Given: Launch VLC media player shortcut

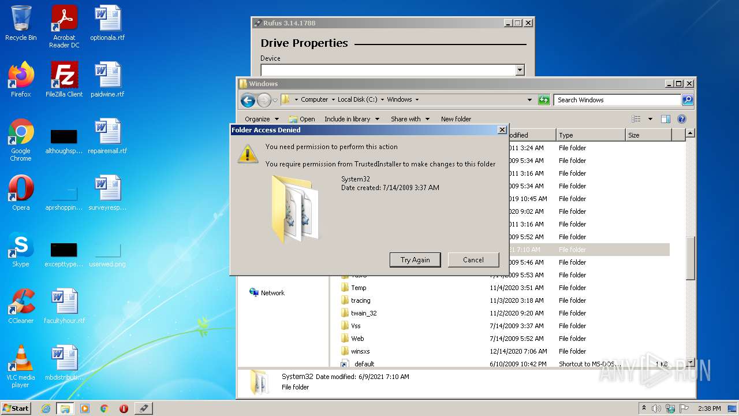Looking at the screenshot, I should coord(21,366).
